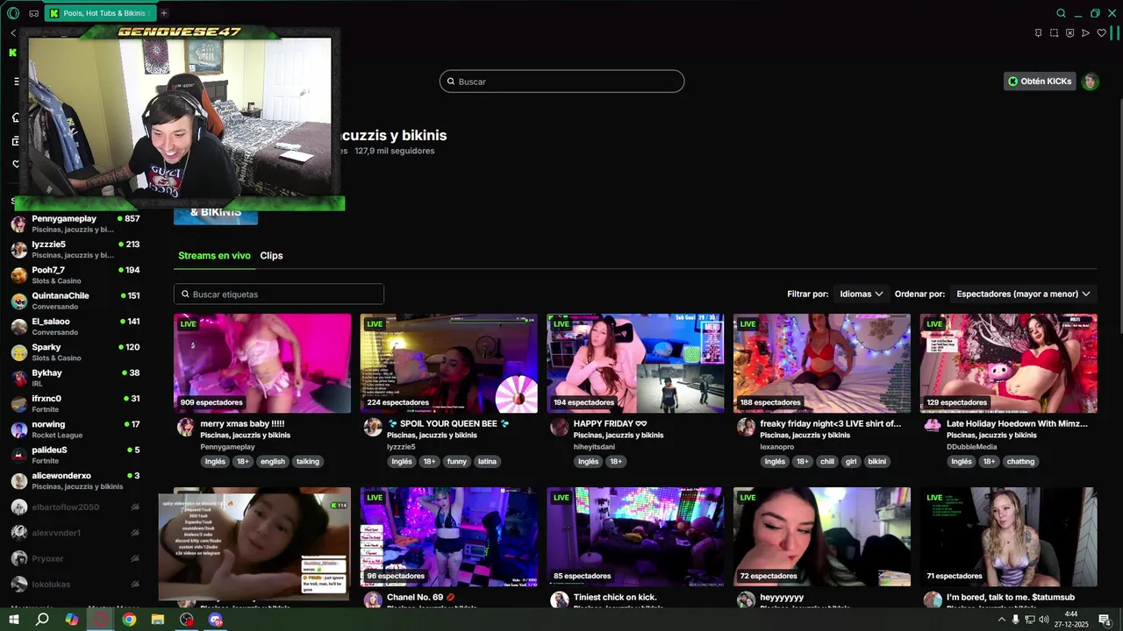
Task: Open DDubbleMedia channel name link
Action: 971,447
